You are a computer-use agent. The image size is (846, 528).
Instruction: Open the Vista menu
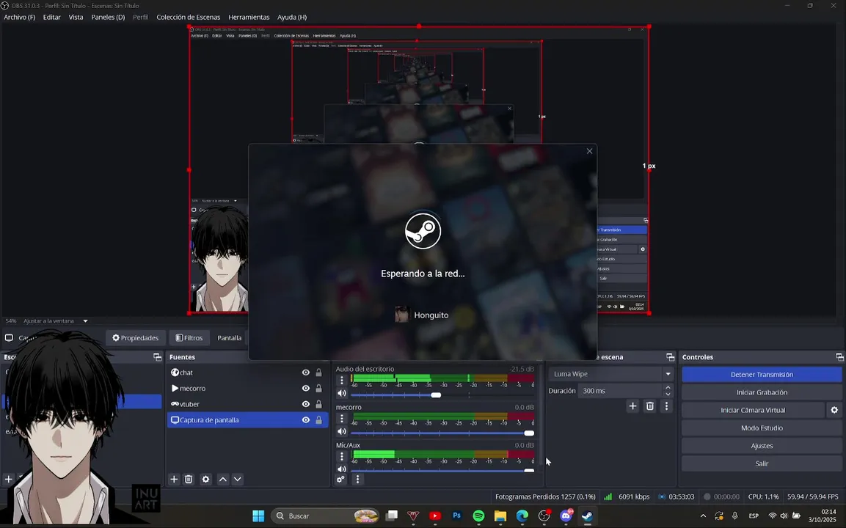76,18
